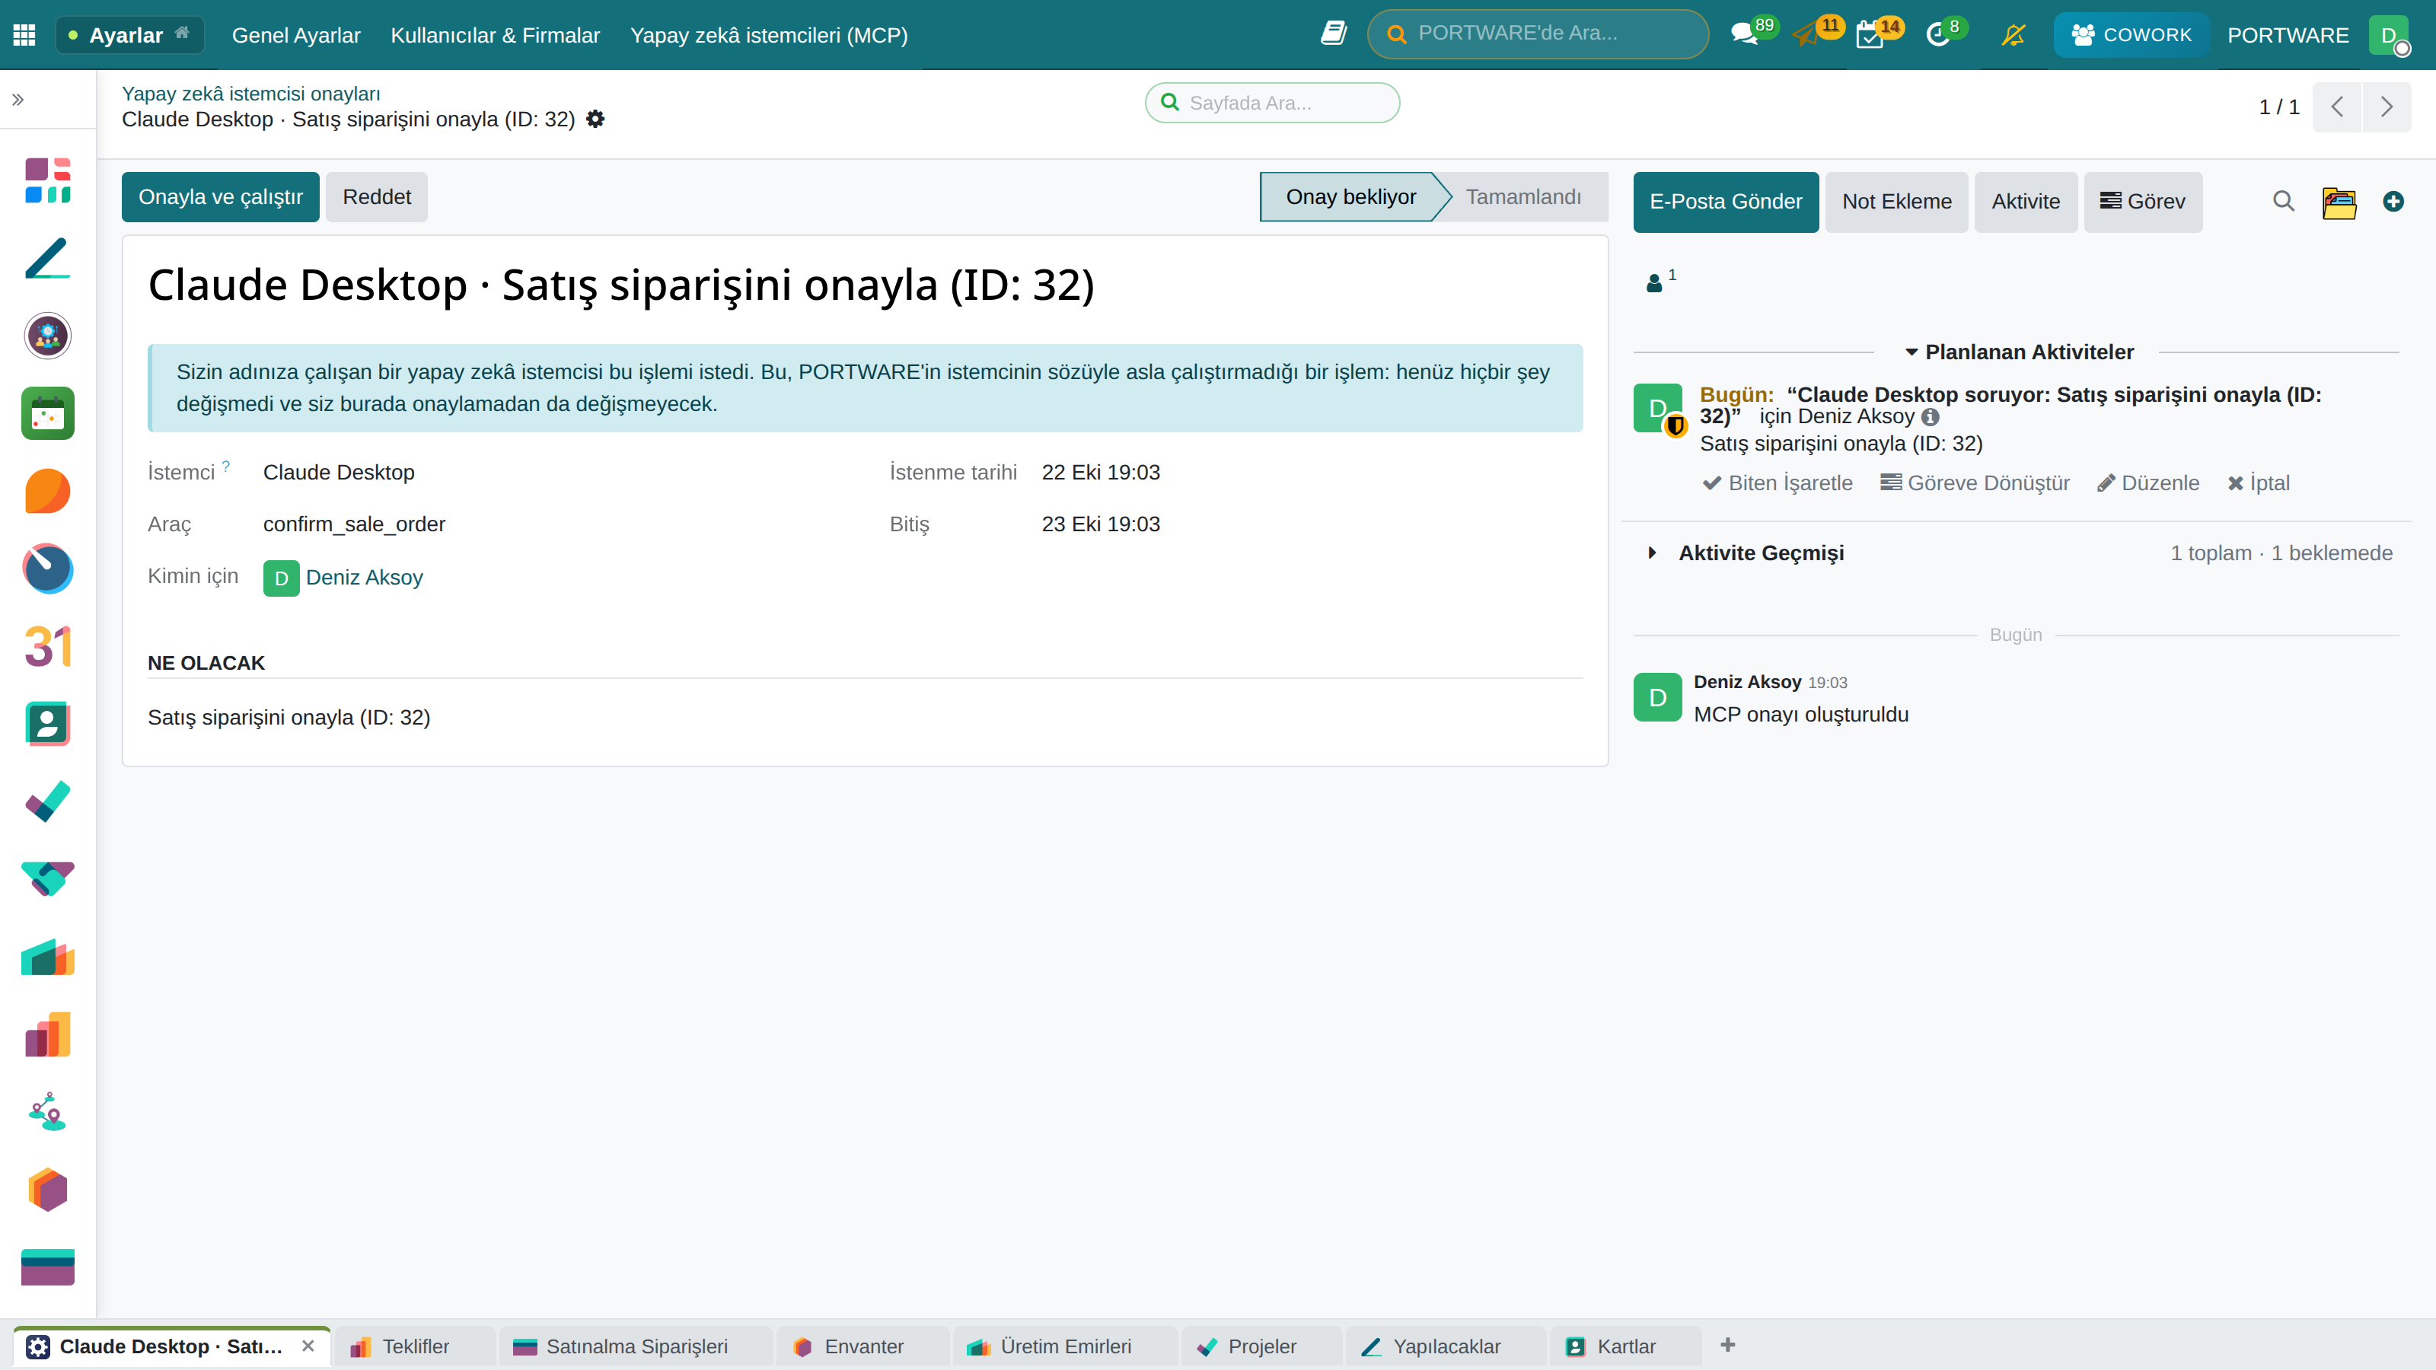Screen dimensions: 2436x1370
Task: Open the Calendar 31 app in sidebar
Action: coord(47,647)
